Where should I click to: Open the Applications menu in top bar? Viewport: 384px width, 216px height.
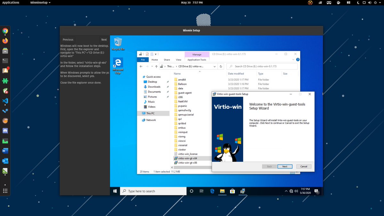11,3
